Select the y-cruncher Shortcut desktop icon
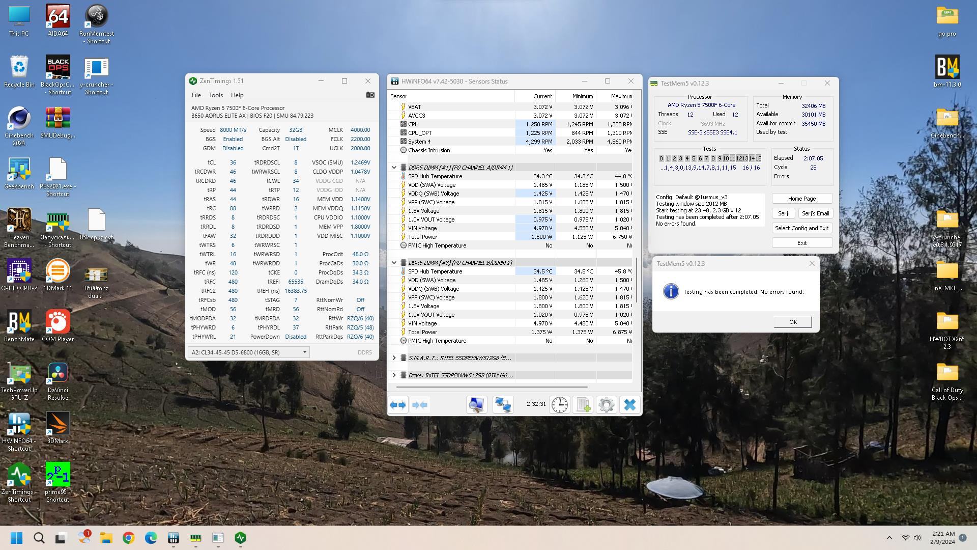Image resolution: width=977 pixels, height=550 pixels. 97,75
